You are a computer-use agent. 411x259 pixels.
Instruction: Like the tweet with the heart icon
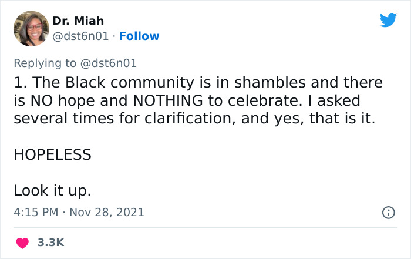[22, 243]
